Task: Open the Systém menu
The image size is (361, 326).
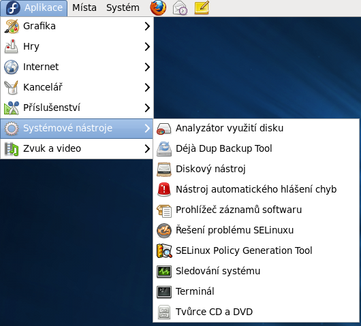Action: coord(123,7)
